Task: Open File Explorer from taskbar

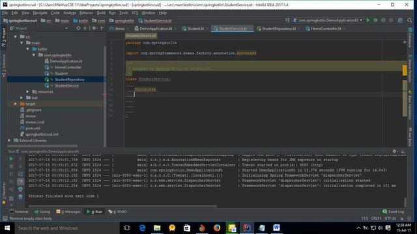Action: (157, 228)
